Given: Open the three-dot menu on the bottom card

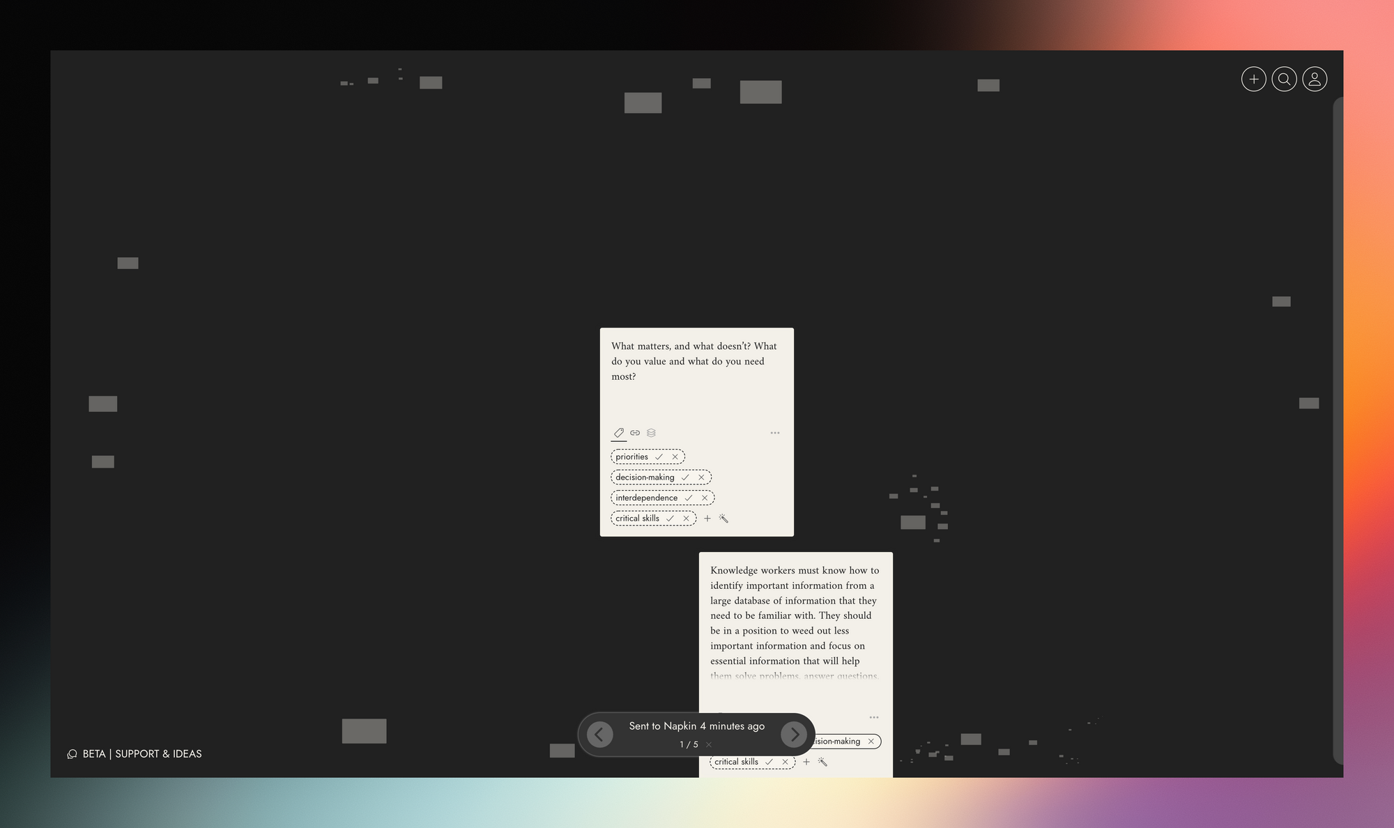Looking at the screenshot, I should (x=874, y=717).
